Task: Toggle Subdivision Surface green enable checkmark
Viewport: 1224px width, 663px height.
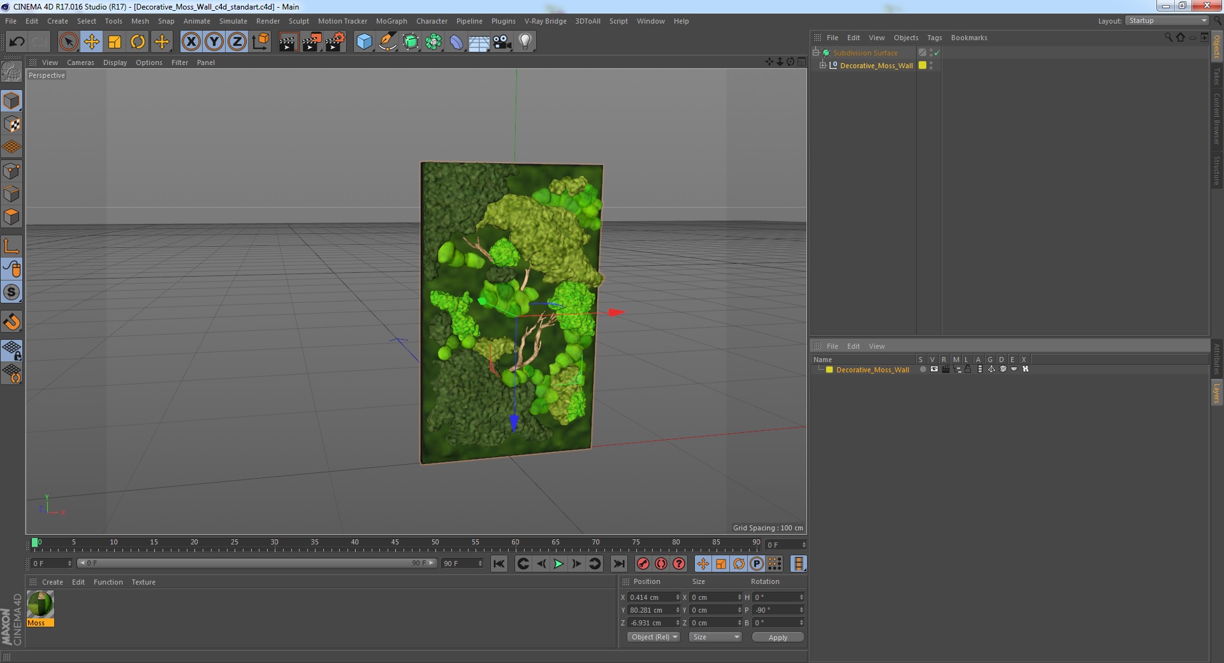Action: (937, 53)
